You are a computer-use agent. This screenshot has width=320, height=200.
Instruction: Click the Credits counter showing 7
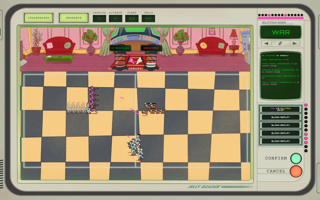[99, 19]
